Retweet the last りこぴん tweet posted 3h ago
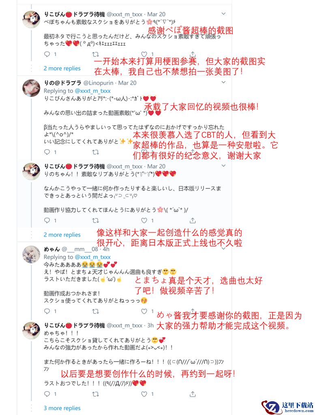 pyautogui.click(x=95, y=394)
